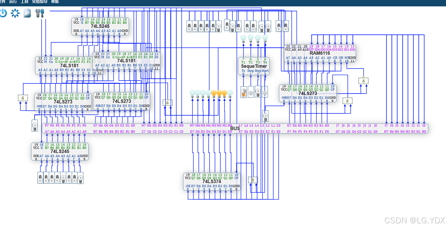Open the 帮助 menu

coord(55,2)
